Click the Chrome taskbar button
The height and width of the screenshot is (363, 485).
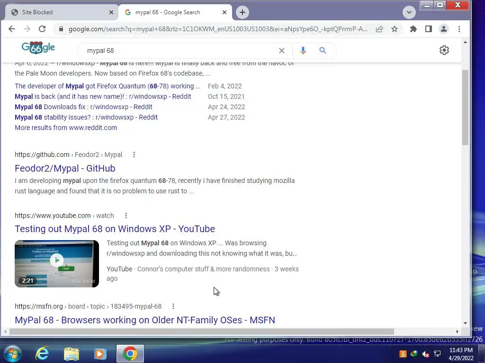(130, 354)
